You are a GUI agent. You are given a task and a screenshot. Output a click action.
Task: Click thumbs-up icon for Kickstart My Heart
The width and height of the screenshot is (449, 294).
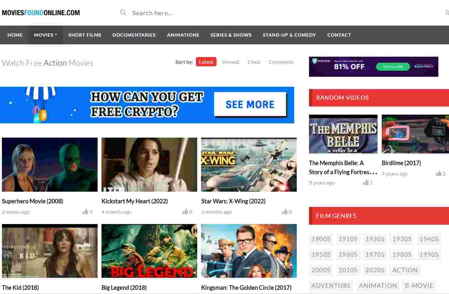pos(185,212)
